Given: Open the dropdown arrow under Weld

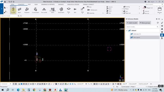Looking at the screenshot, I should click(x=83, y=13).
